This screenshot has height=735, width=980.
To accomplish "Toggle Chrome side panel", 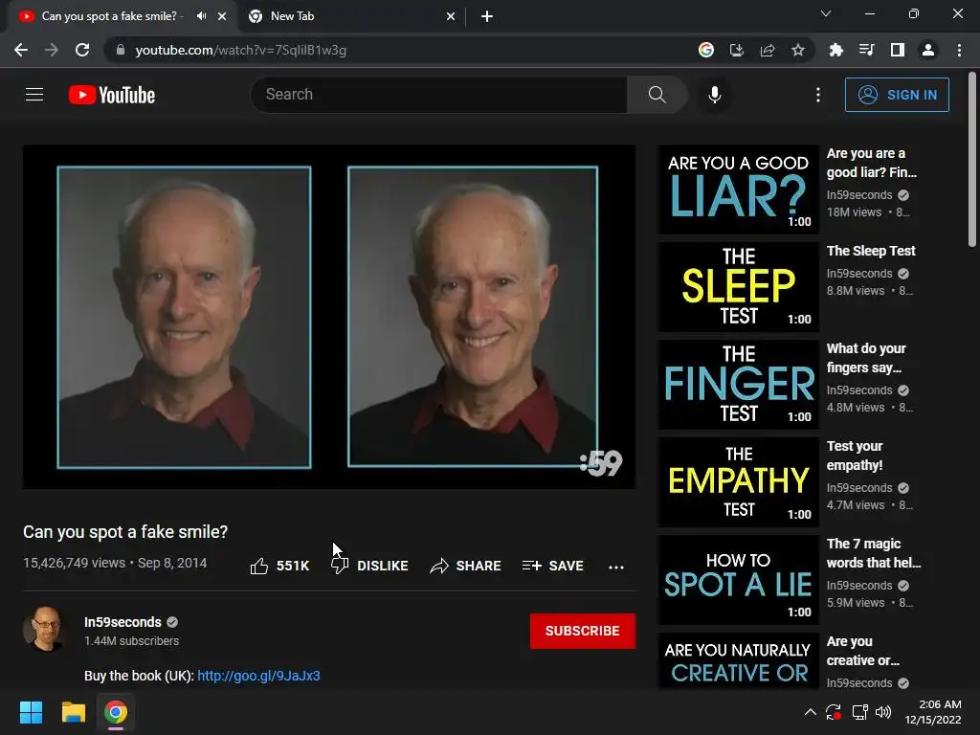I will [898, 50].
